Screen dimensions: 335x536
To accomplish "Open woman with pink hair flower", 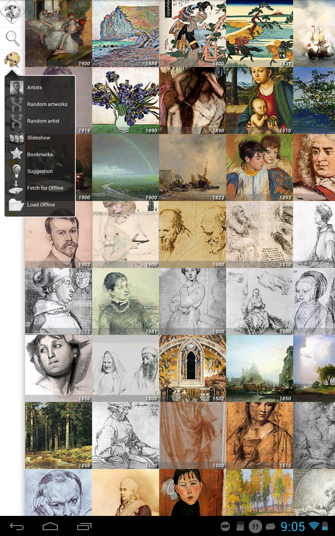I will point(126,234).
